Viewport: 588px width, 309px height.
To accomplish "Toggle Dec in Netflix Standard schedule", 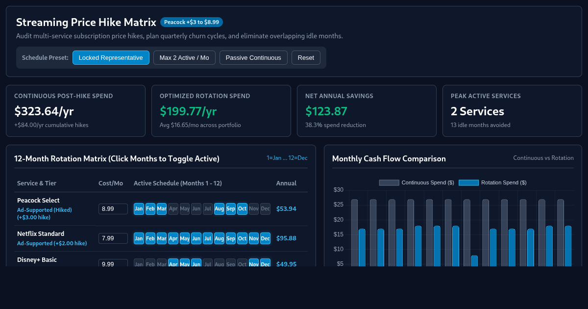I will 265,238.
